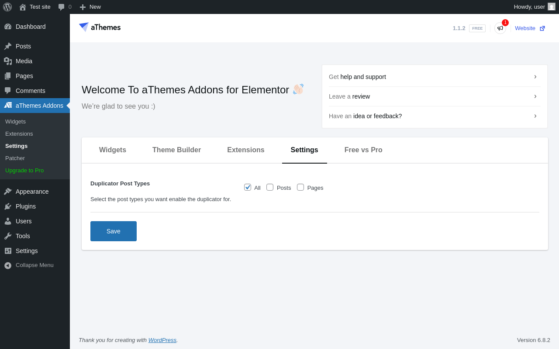Image resolution: width=559 pixels, height=349 pixels.
Task: Click the New menu label in admin bar
Action: [95, 7]
